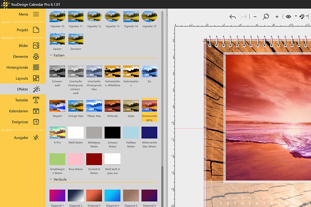This screenshot has height=207, width=311.
Task: Open the Hintergründe backgrounds panel
Action: click(36, 67)
